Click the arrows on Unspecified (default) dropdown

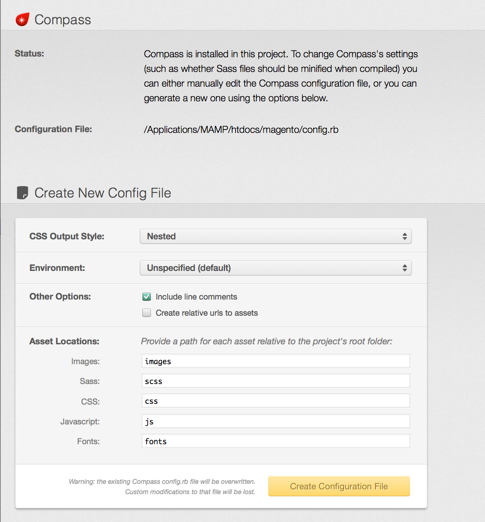click(x=405, y=268)
